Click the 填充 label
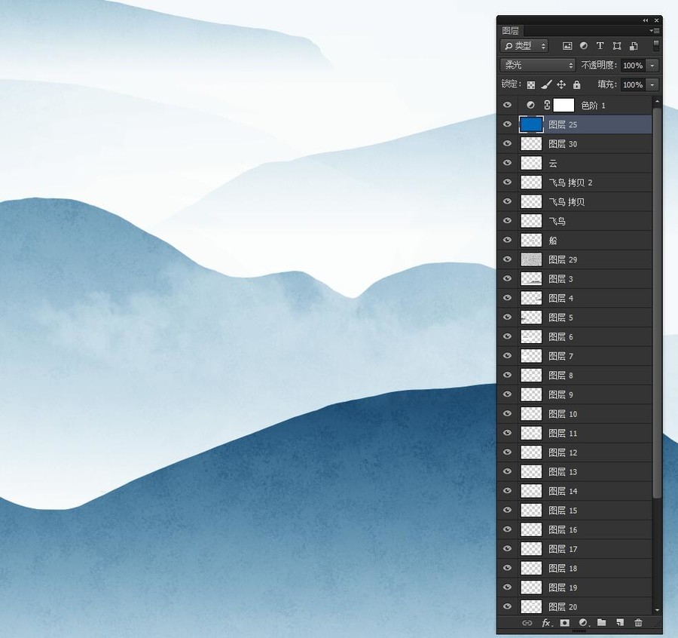Image resolution: width=678 pixels, height=638 pixels. pyautogui.click(x=607, y=84)
